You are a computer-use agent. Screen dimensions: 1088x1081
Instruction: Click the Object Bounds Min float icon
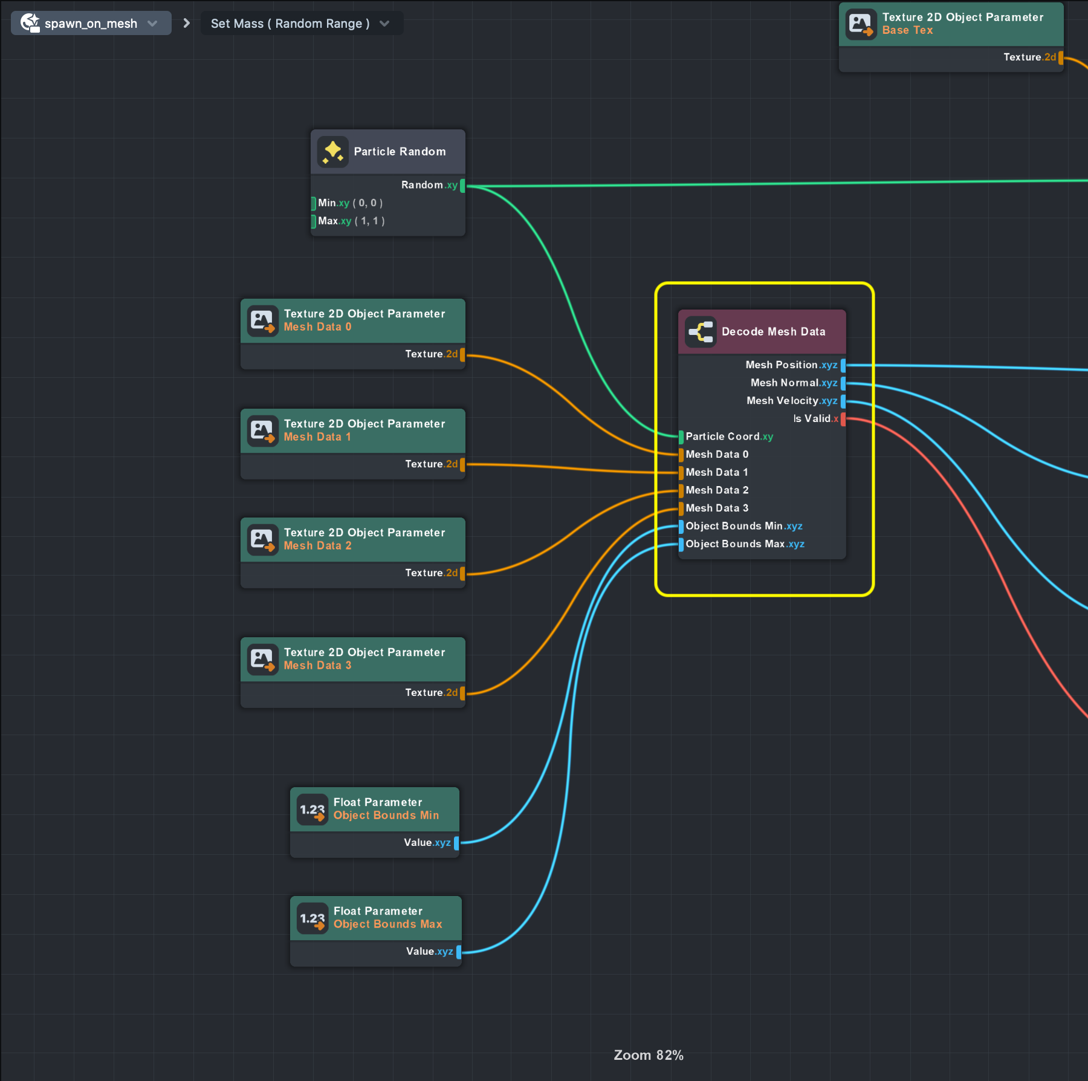point(312,810)
